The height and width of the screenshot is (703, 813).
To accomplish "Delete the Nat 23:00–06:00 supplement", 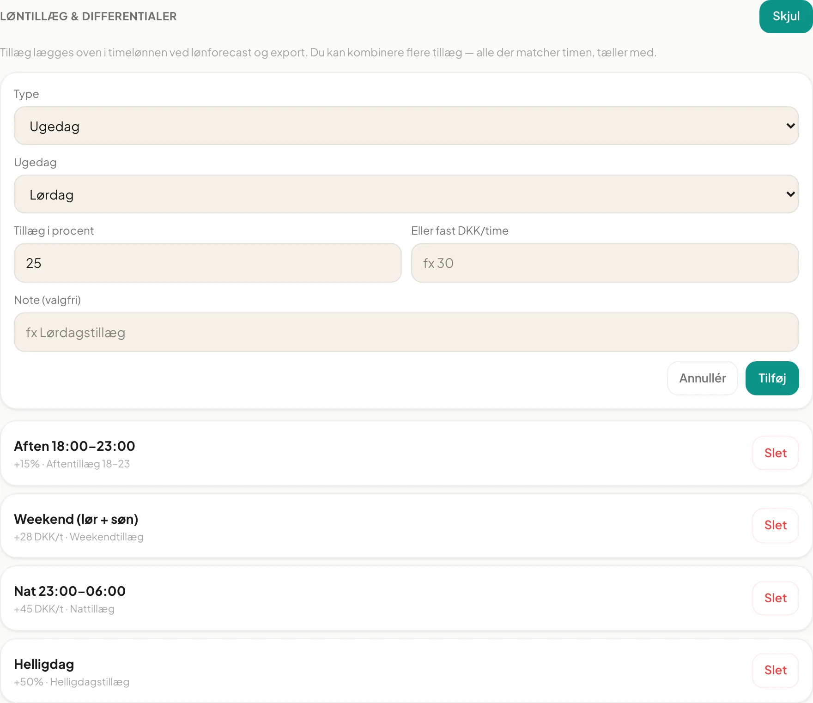I will [775, 598].
